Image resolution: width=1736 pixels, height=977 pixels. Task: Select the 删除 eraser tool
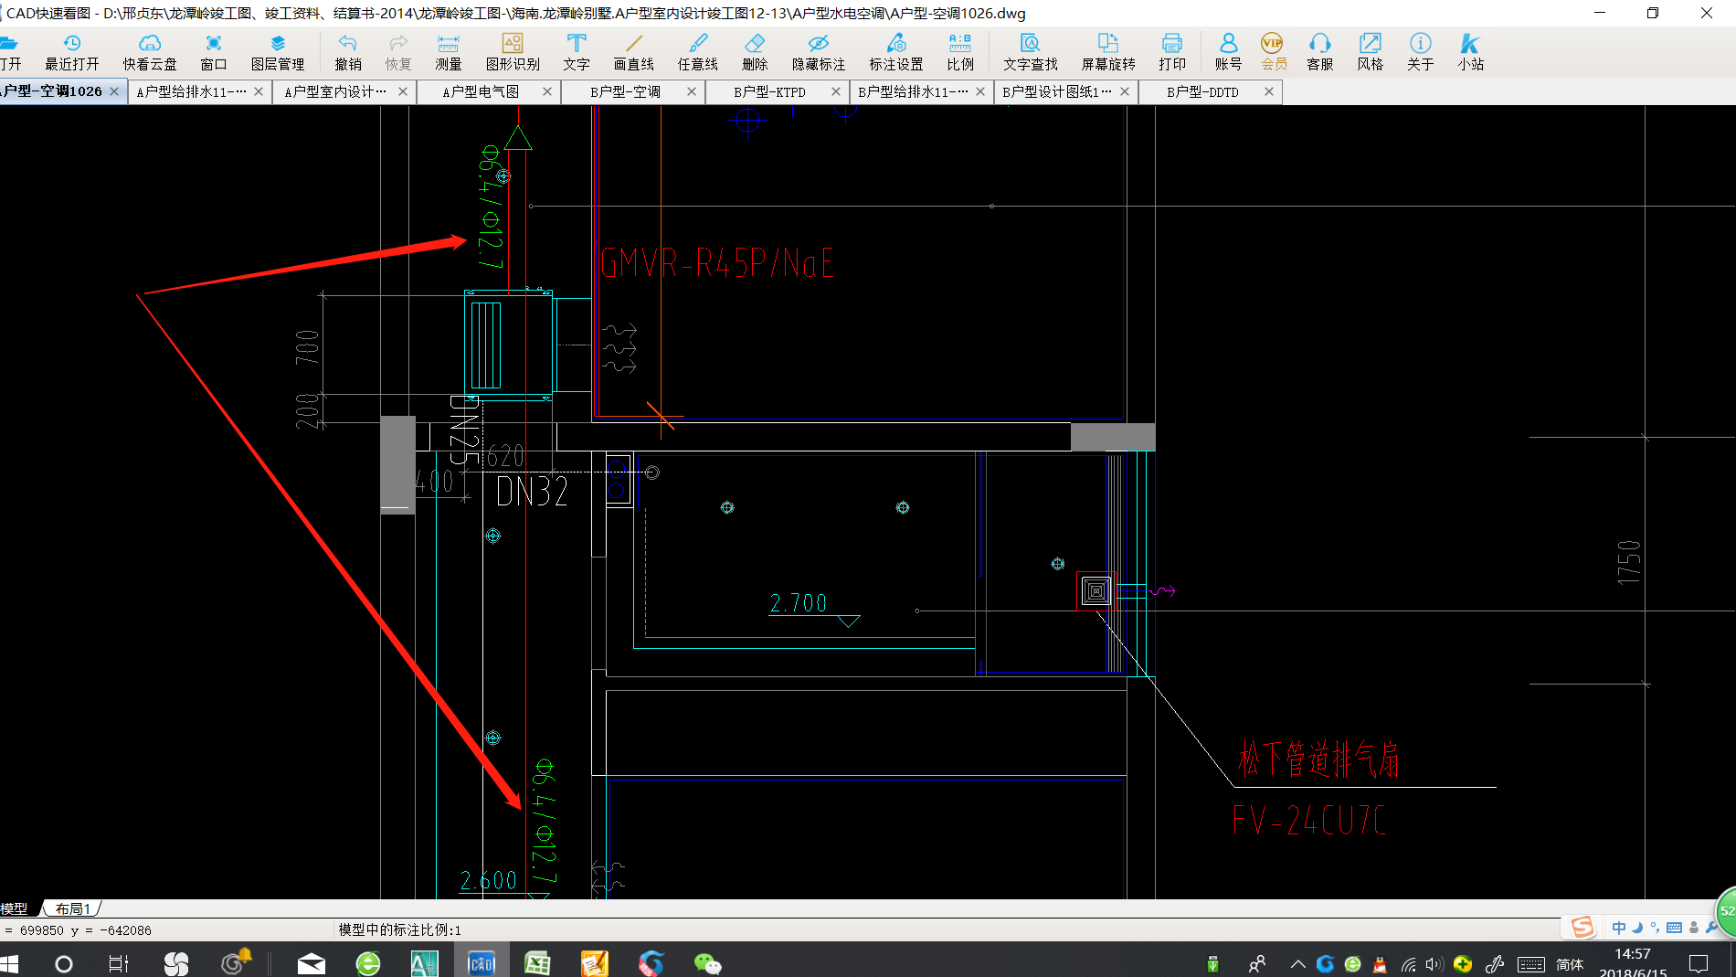point(755,52)
